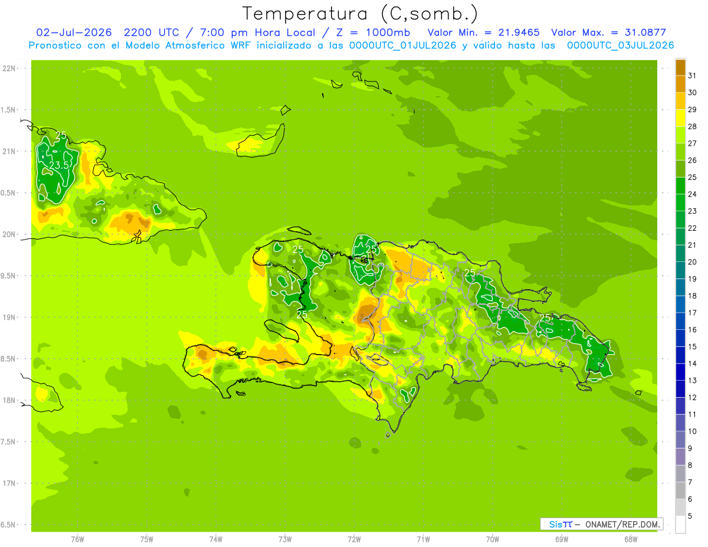Click the gray legend swatch between 6 and 7
Viewport: 708px width, 547px height.
click(680, 490)
